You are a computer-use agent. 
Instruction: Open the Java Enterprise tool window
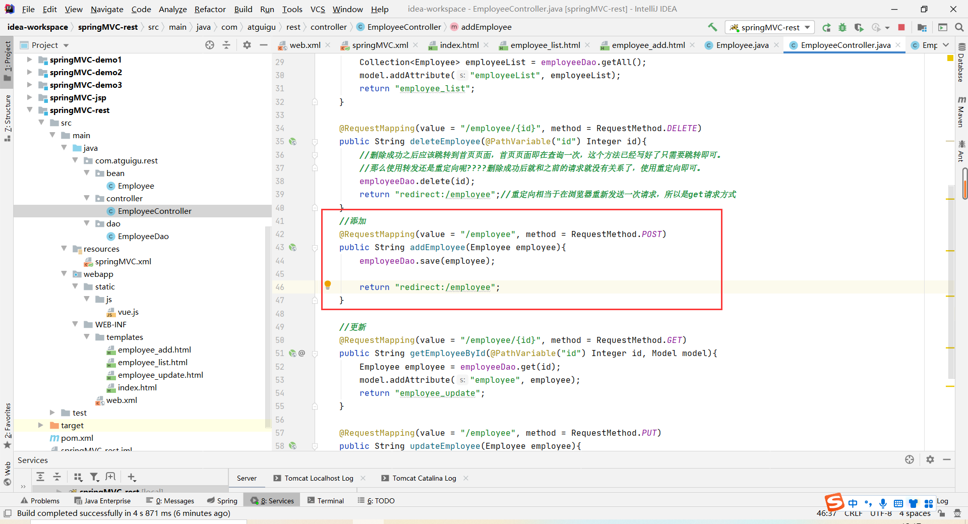pyautogui.click(x=102, y=500)
